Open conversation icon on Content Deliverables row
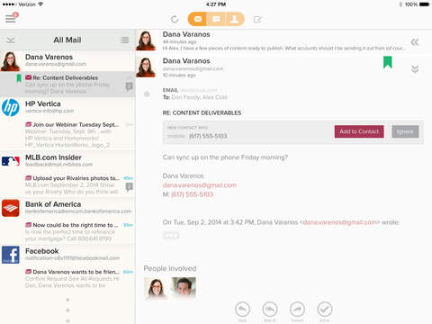 tap(129, 86)
